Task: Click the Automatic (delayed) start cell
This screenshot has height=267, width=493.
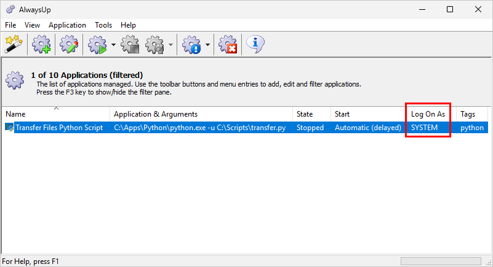Action: pyautogui.click(x=368, y=128)
